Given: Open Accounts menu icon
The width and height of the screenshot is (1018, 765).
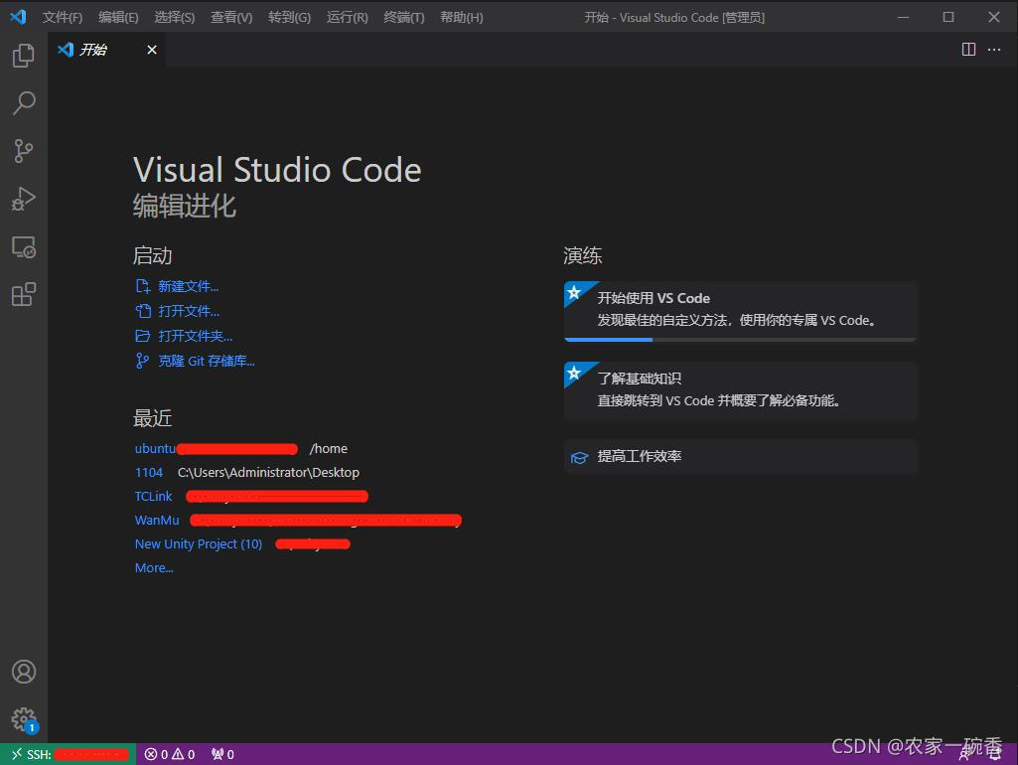Looking at the screenshot, I should tap(24, 672).
